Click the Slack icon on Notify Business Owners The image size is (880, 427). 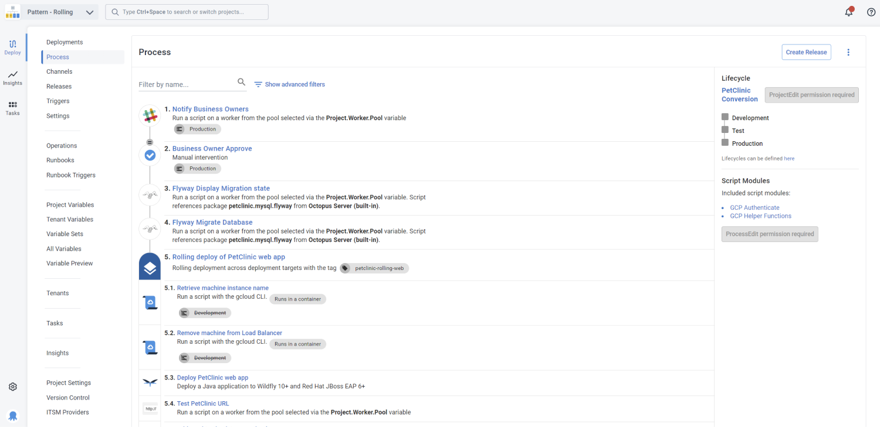150,115
